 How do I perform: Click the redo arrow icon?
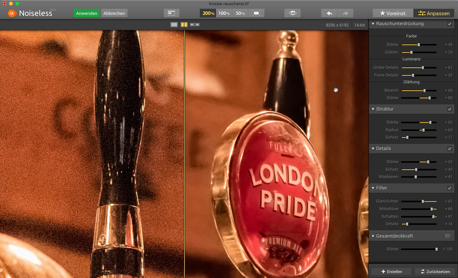(x=345, y=13)
